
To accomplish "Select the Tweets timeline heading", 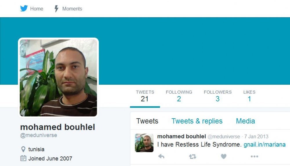I will [x=147, y=121].
